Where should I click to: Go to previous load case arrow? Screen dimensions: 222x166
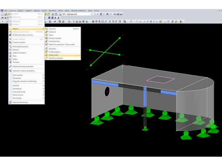pyautogui.click(x=95, y=14)
